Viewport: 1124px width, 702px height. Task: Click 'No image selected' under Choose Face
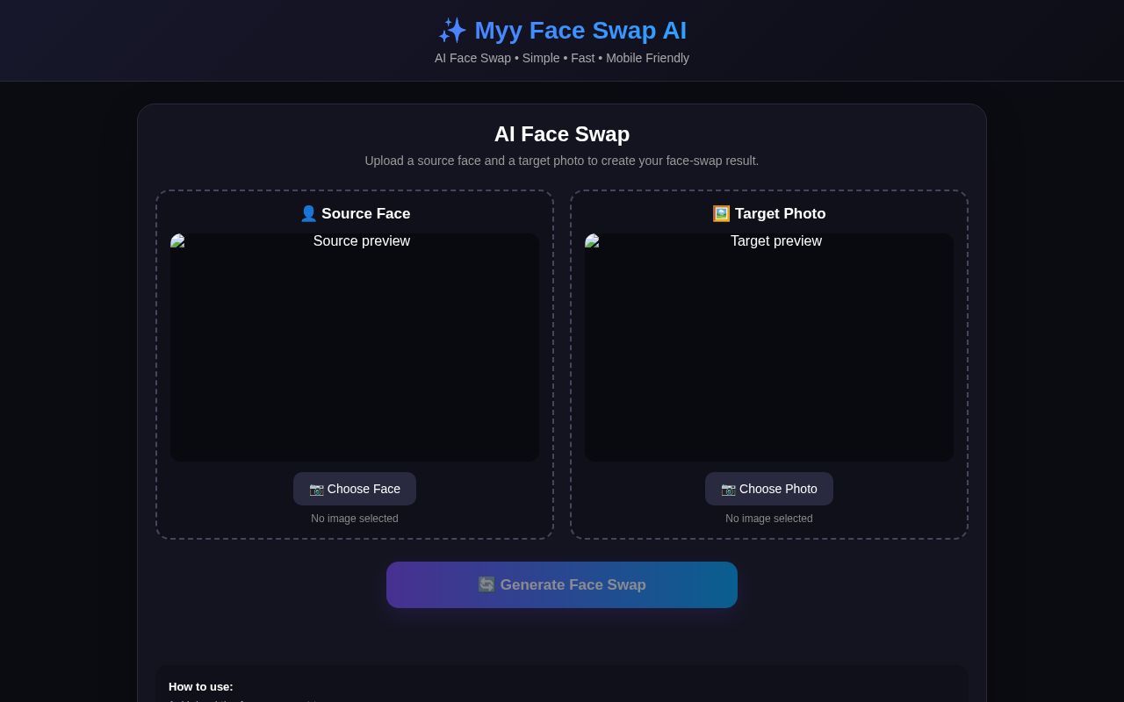355,519
